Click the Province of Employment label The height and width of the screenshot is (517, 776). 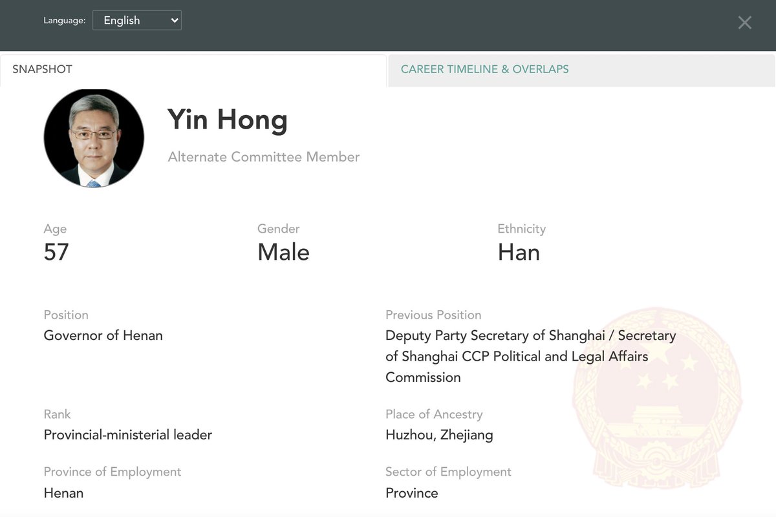[x=113, y=472]
